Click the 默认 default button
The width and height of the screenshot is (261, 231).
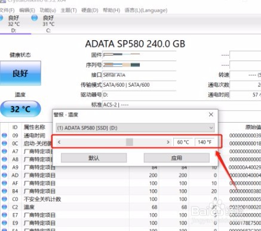94,158
